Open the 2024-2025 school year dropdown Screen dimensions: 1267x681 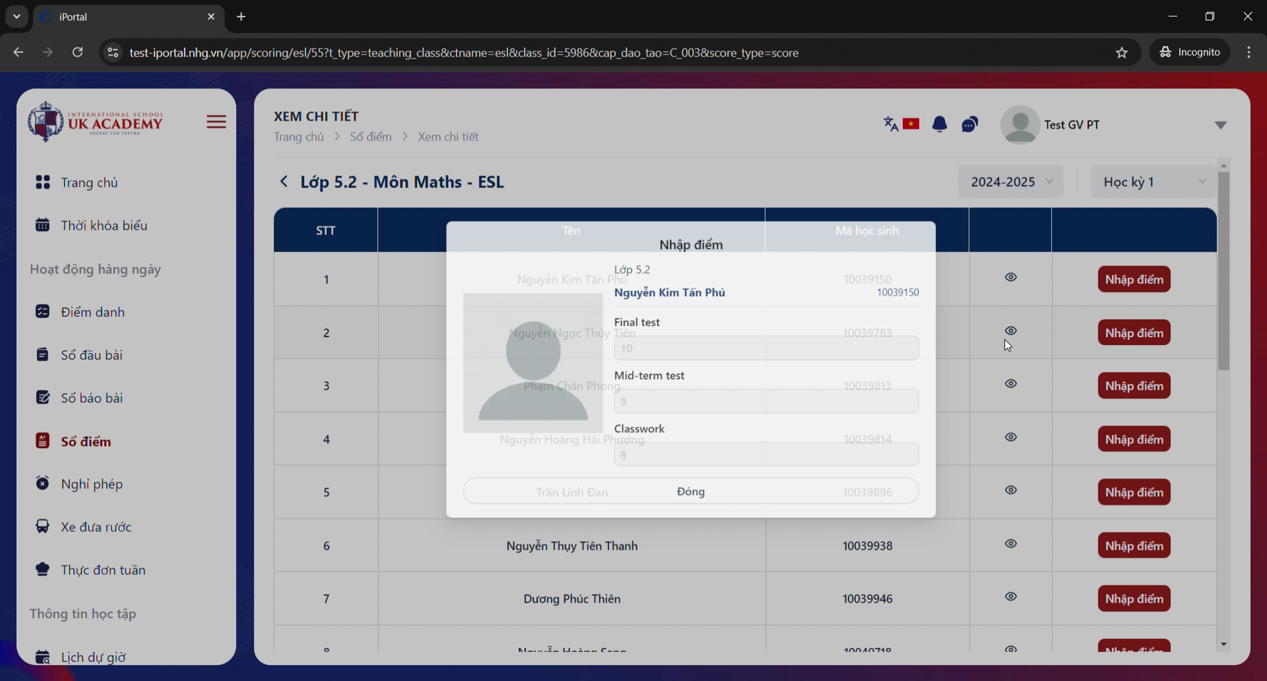pyautogui.click(x=1010, y=182)
